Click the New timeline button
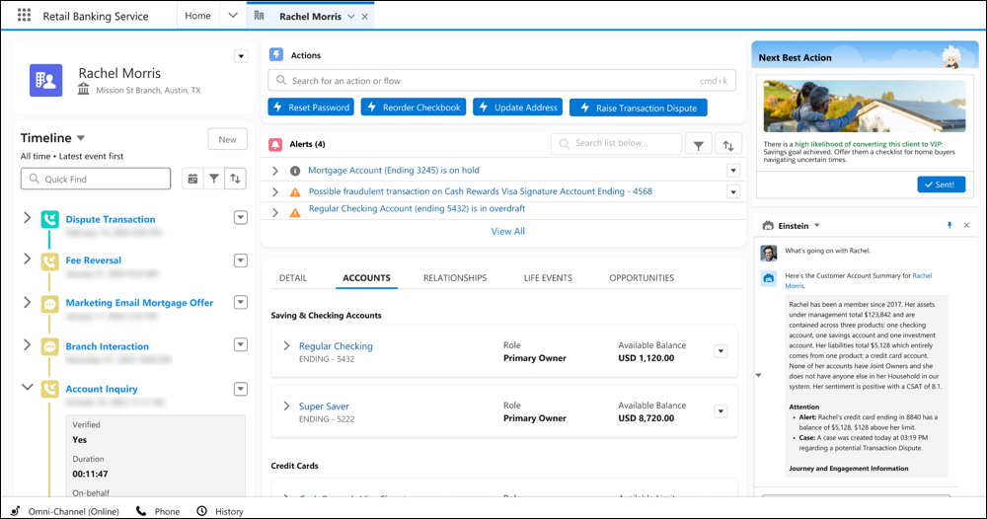Screen dimensions: 987x519 coord(227,140)
